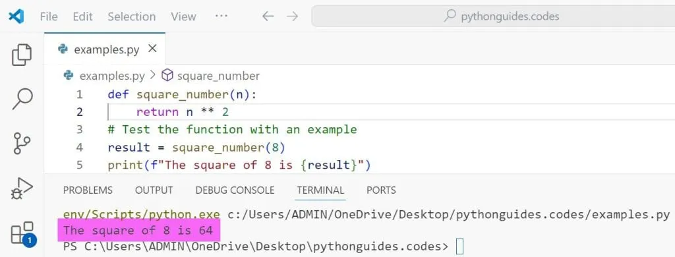Open the Source Control view

[x=22, y=144]
